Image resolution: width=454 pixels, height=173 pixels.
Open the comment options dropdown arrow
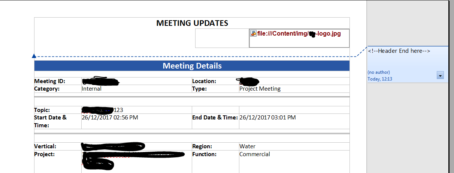[x=440, y=76]
